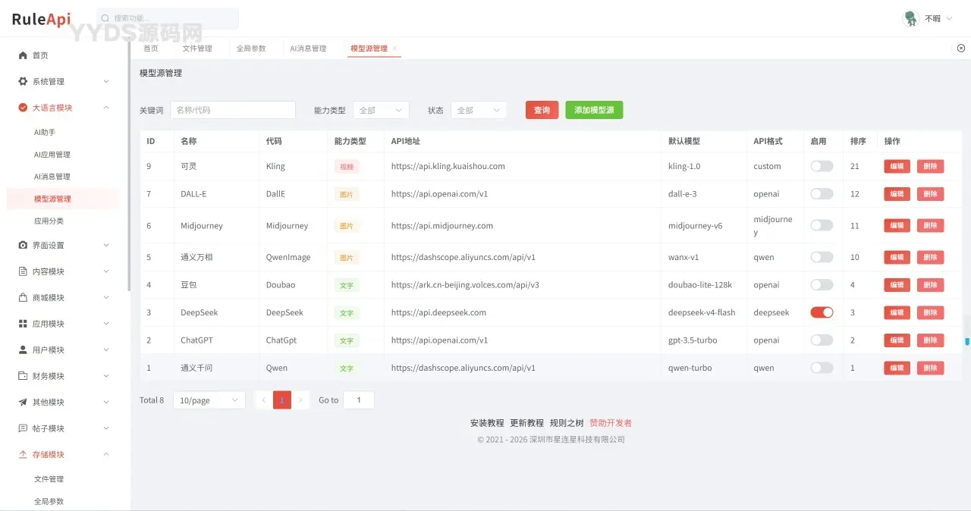
Task: Click the grid icon for 应用模块
Action: pyautogui.click(x=23, y=324)
